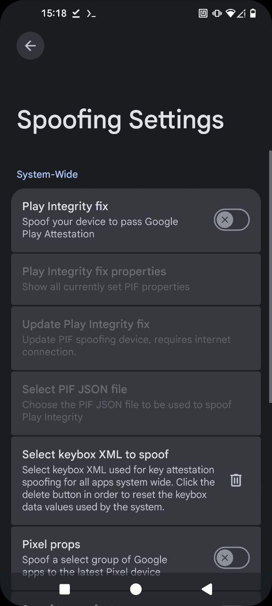
Task: Go back using the arrow button
Action: click(x=30, y=45)
